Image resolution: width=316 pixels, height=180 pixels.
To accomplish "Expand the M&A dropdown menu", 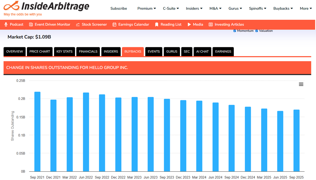I will pyautogui.click(x=215, y=8).
